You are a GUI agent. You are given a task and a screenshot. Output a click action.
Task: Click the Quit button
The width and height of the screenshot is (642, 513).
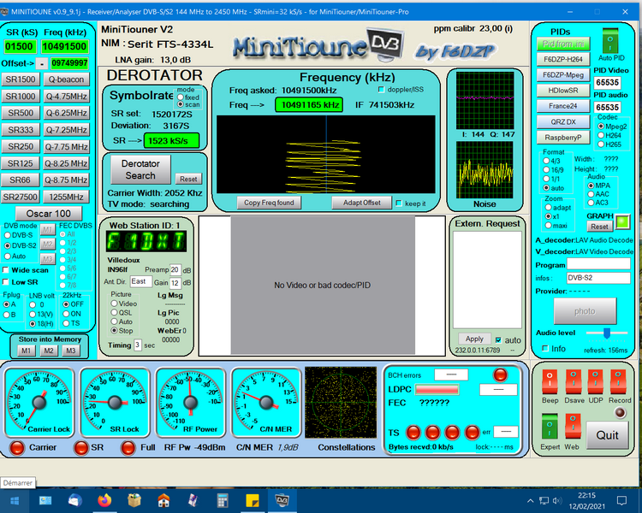(x=607, y=435)
